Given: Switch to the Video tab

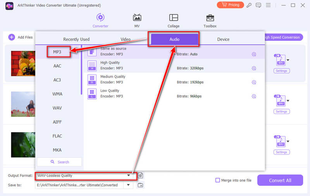Looking at the screenshot, I should tap(126, 39).
